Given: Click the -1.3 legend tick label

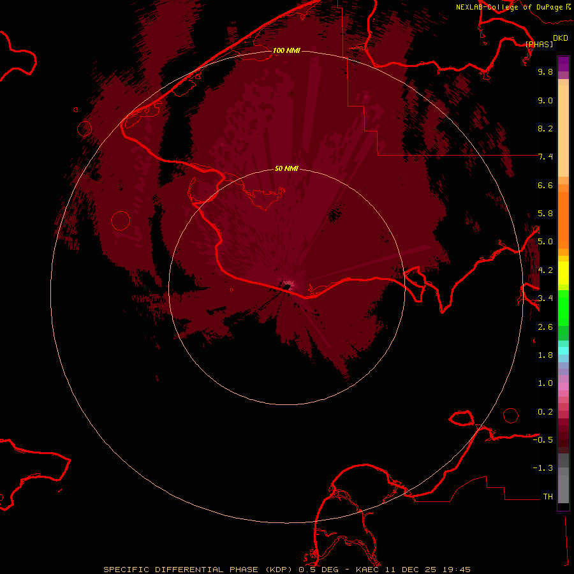Looking at the screenshot, I should (543, 468).
